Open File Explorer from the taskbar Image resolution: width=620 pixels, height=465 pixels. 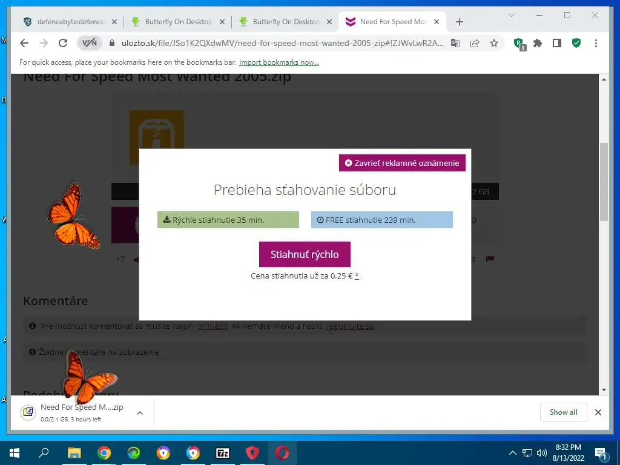pos(74,453)
